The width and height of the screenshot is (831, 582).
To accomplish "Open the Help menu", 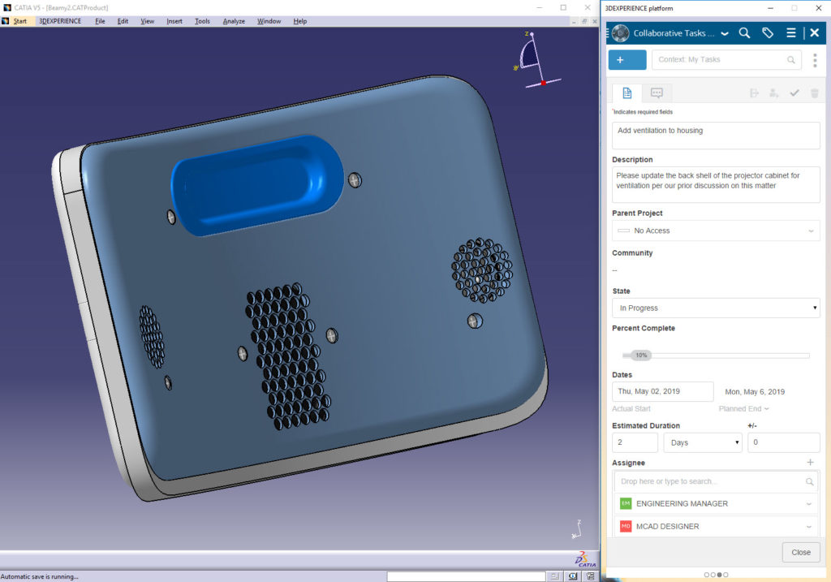I will coord(300,21).
